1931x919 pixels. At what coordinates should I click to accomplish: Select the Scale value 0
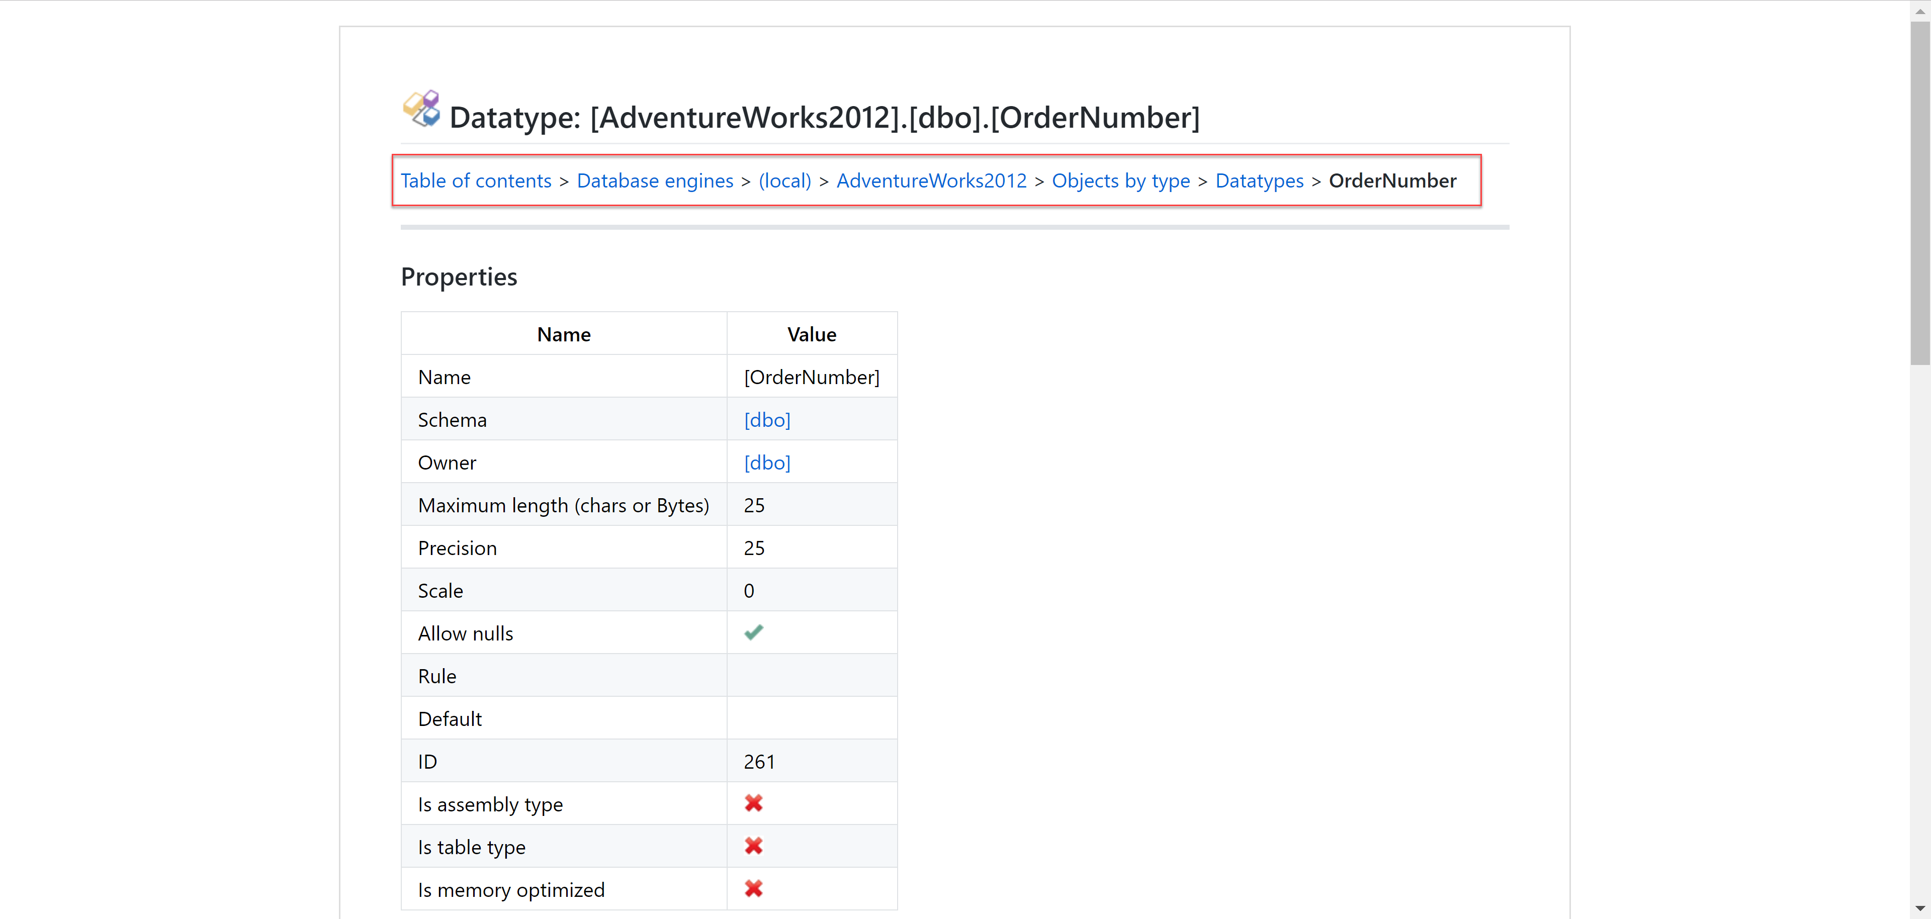pos(749,591)
